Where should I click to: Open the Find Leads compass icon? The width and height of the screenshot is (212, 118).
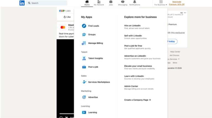(84, 26)
